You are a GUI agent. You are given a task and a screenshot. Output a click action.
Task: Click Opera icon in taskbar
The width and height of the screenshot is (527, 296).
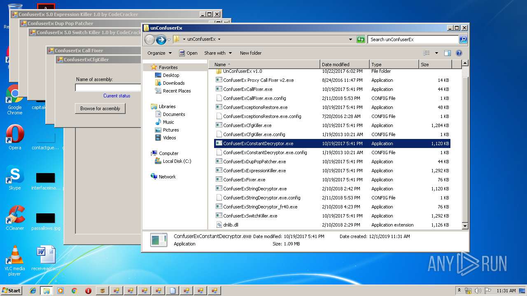click(x=88, y=291)
